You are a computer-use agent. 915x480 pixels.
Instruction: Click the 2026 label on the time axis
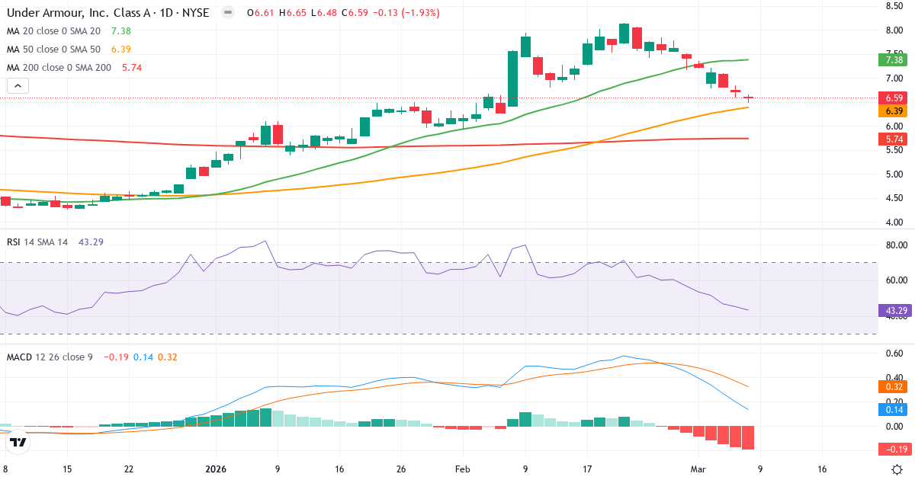215,470
